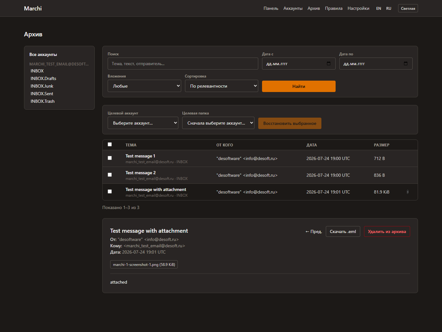The image size is (442, 332).
Task: Click the ДАТА column header
Action: (x=312, y=145)
